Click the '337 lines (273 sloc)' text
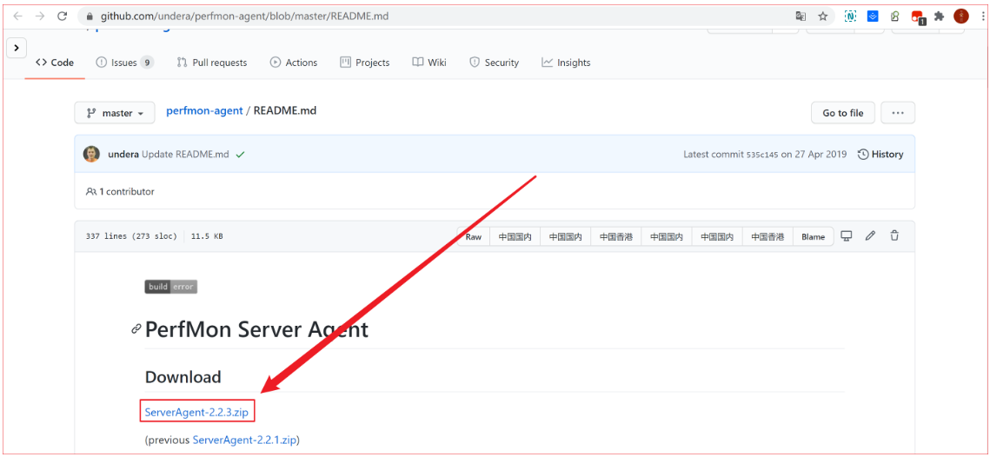 [x=131, y=236]
